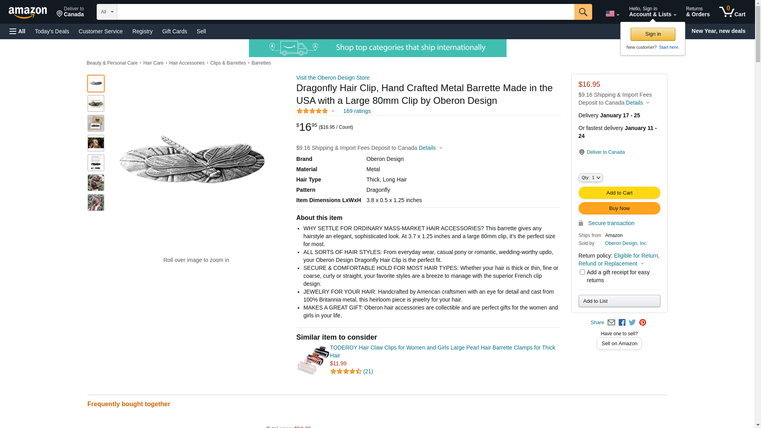Share via email envelope icon
The height and width of the screenshot is (428, 761).
(611, 323)
